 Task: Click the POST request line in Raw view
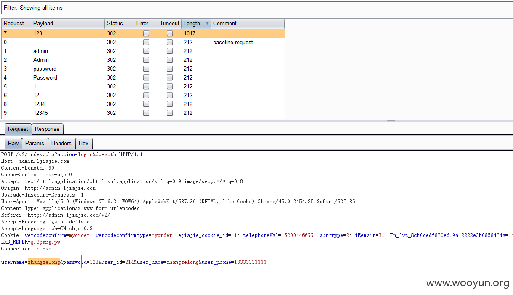72,154
